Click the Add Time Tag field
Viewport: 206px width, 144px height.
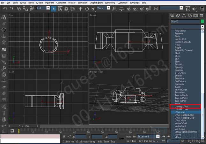(x=106, y=141)
